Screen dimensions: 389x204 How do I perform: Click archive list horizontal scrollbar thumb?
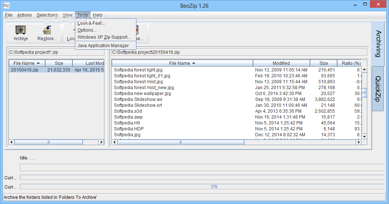click(x=181, y=142)
